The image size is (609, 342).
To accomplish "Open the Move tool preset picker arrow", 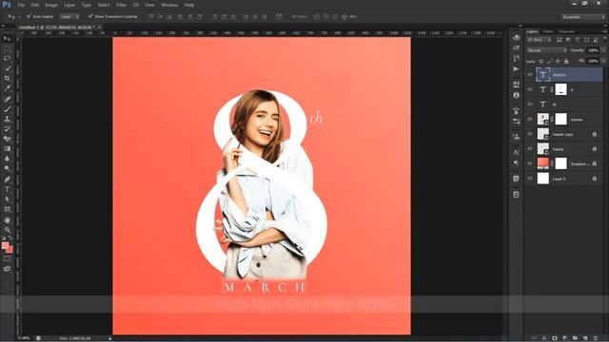I will [x=19, y=17].
